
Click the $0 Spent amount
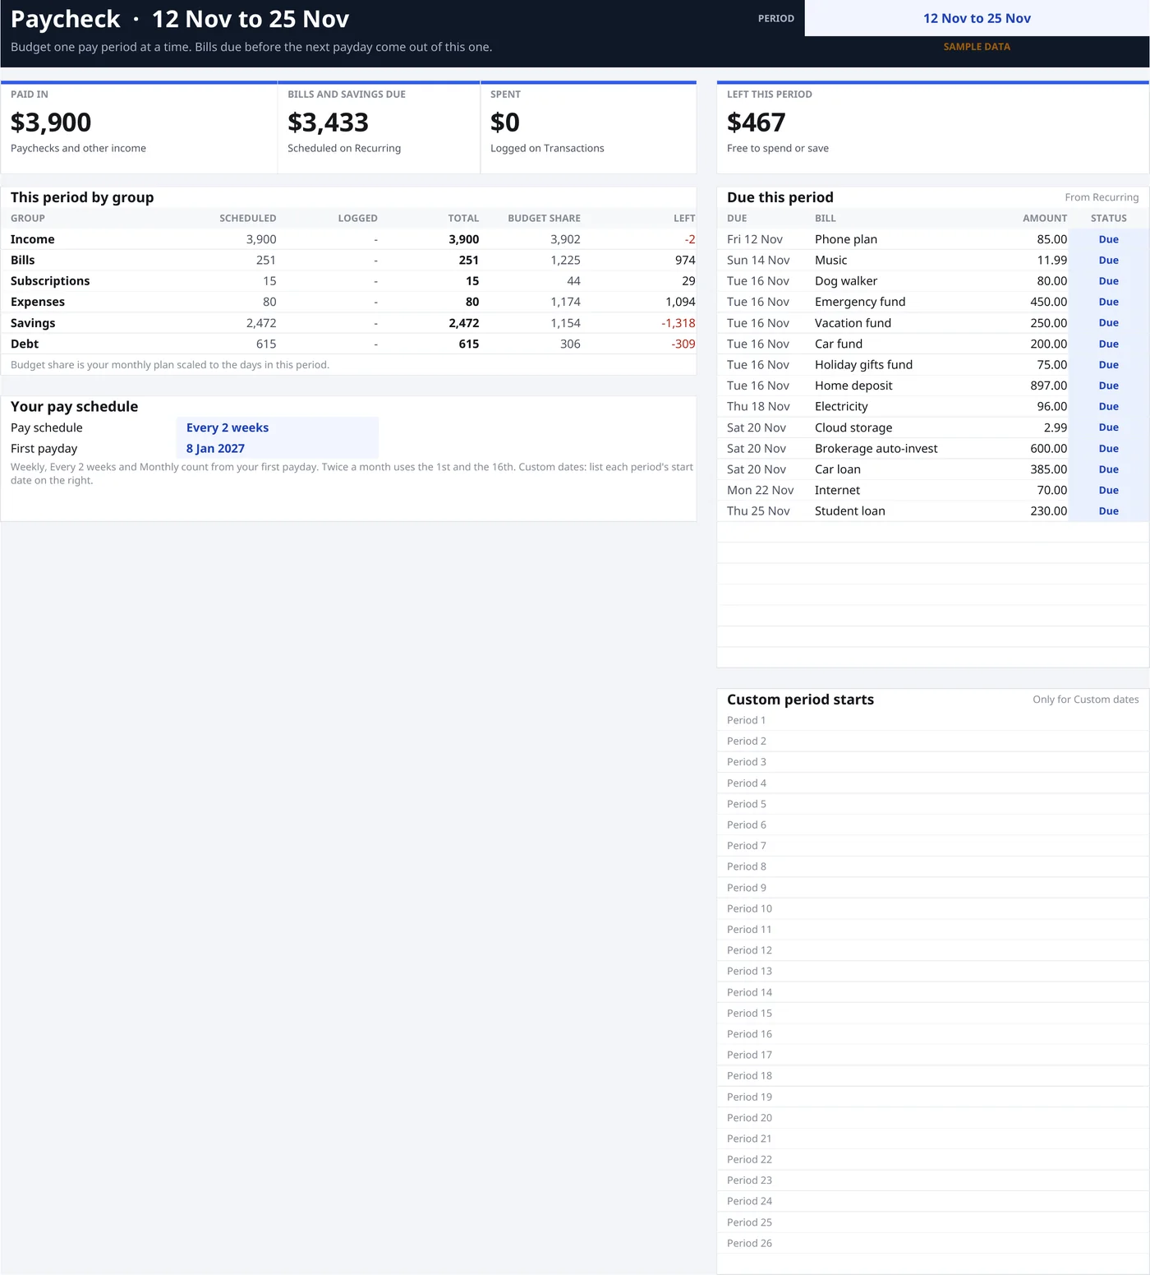click(505, 122)
